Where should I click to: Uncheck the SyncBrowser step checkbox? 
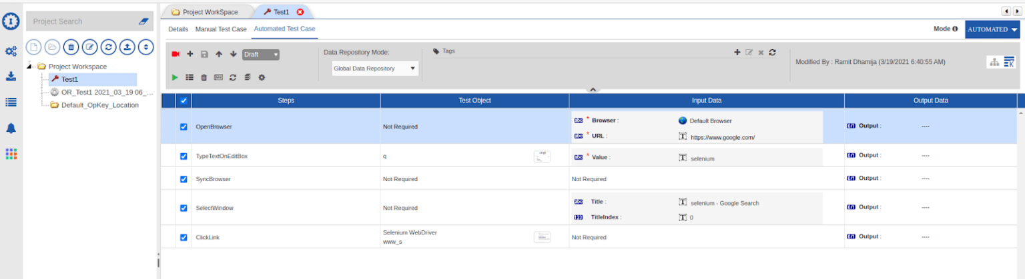184,179
